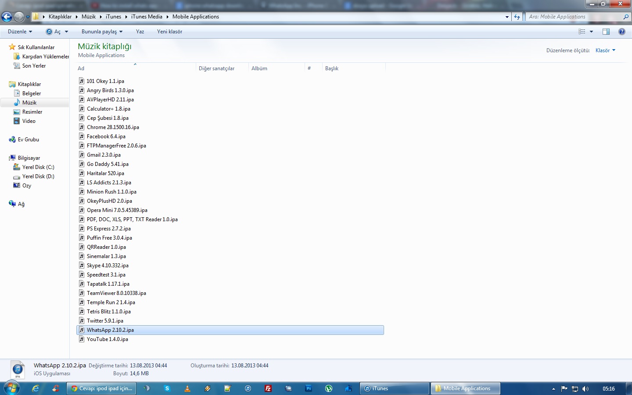Open address bar previous locations dropdown

point(507,17)
